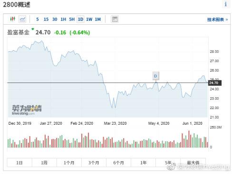Switch to the 1W interval

pos(89,19)
